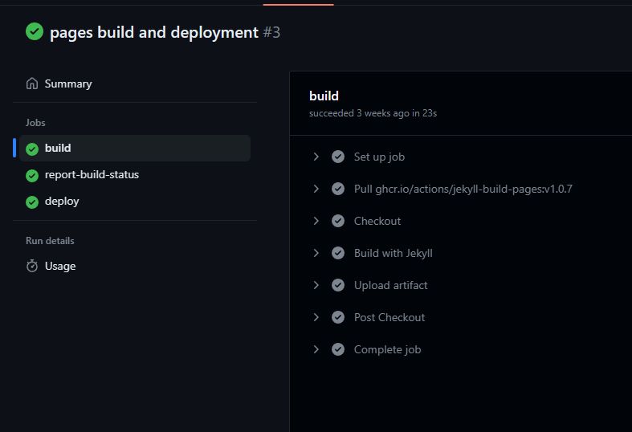Expand the Set up job step
The height and width of the screenshot is (432, 632).
click(x=316, y=157)
